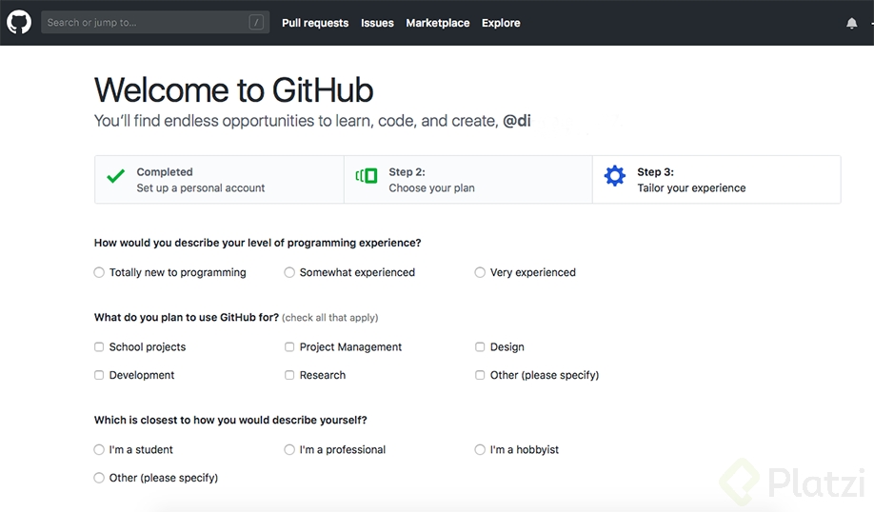874x512 pixels.
Task: Select Other (please specify) self-description radio
Action: [x=99, y=478]
